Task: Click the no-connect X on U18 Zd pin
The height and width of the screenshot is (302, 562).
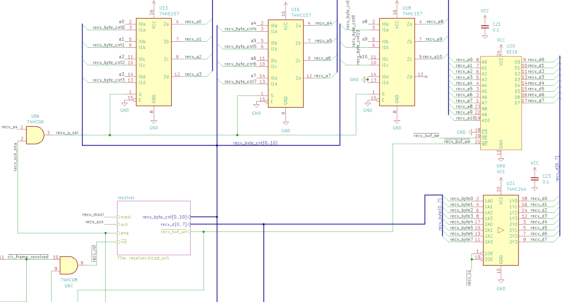Action: [426, 77]
